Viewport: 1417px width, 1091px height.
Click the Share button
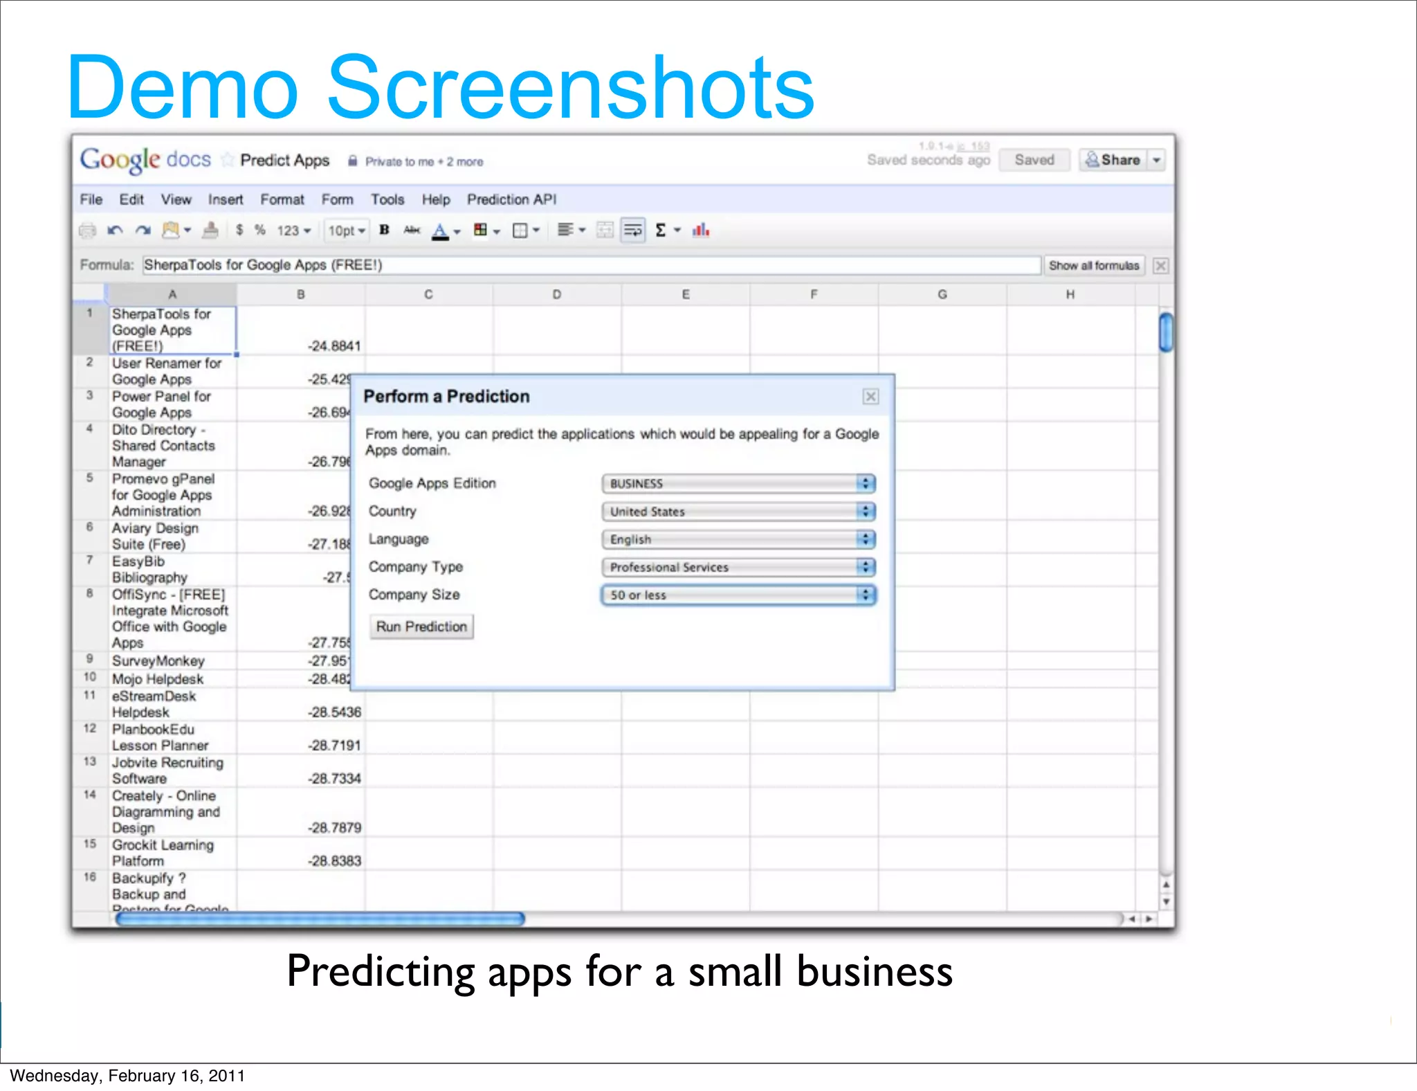tap(1113, 160)
